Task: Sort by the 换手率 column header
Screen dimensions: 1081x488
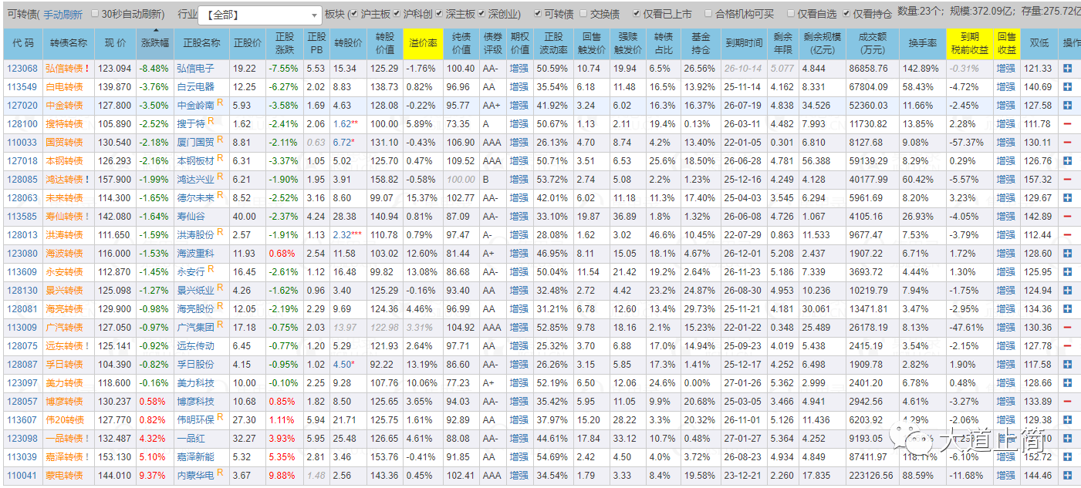Action: (x=924, y=44)
